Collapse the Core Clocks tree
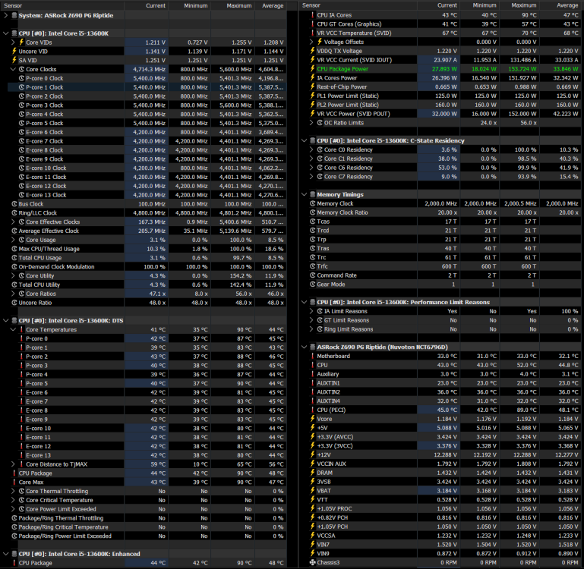The image size is (584, 569). (x=14, y=69)
